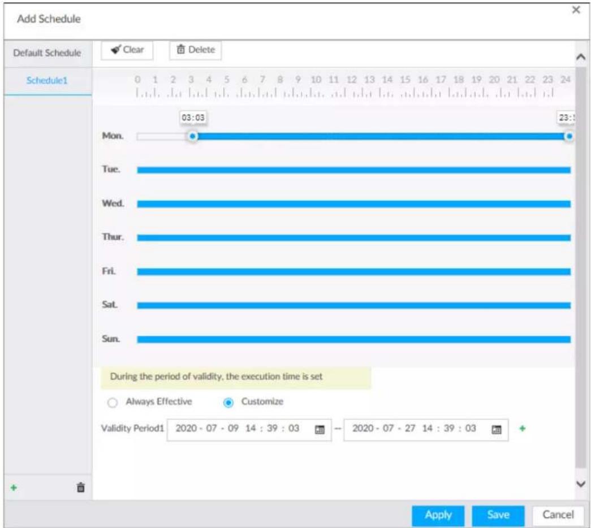Click the Monday end time handle

pos(569,136)
